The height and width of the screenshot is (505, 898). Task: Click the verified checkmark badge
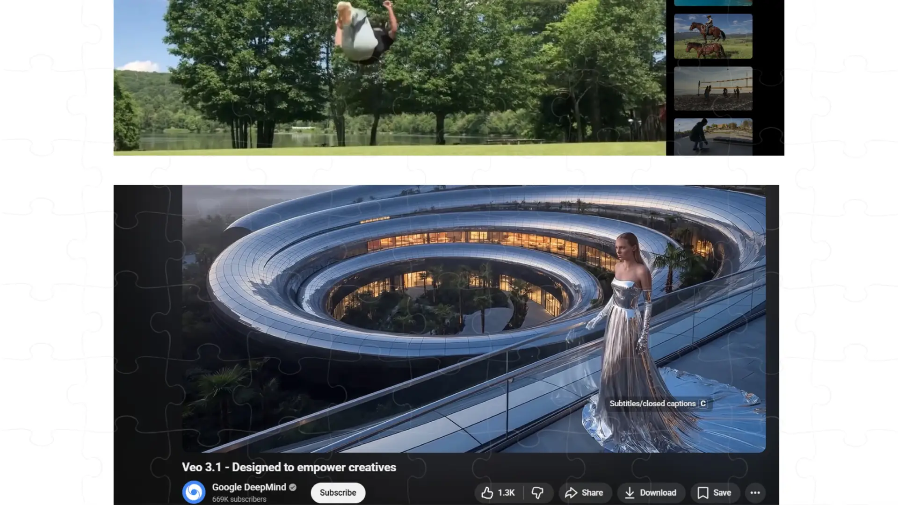(293, 487)
